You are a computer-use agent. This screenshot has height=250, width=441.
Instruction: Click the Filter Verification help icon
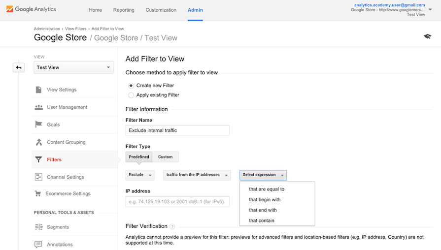point(172,226)
